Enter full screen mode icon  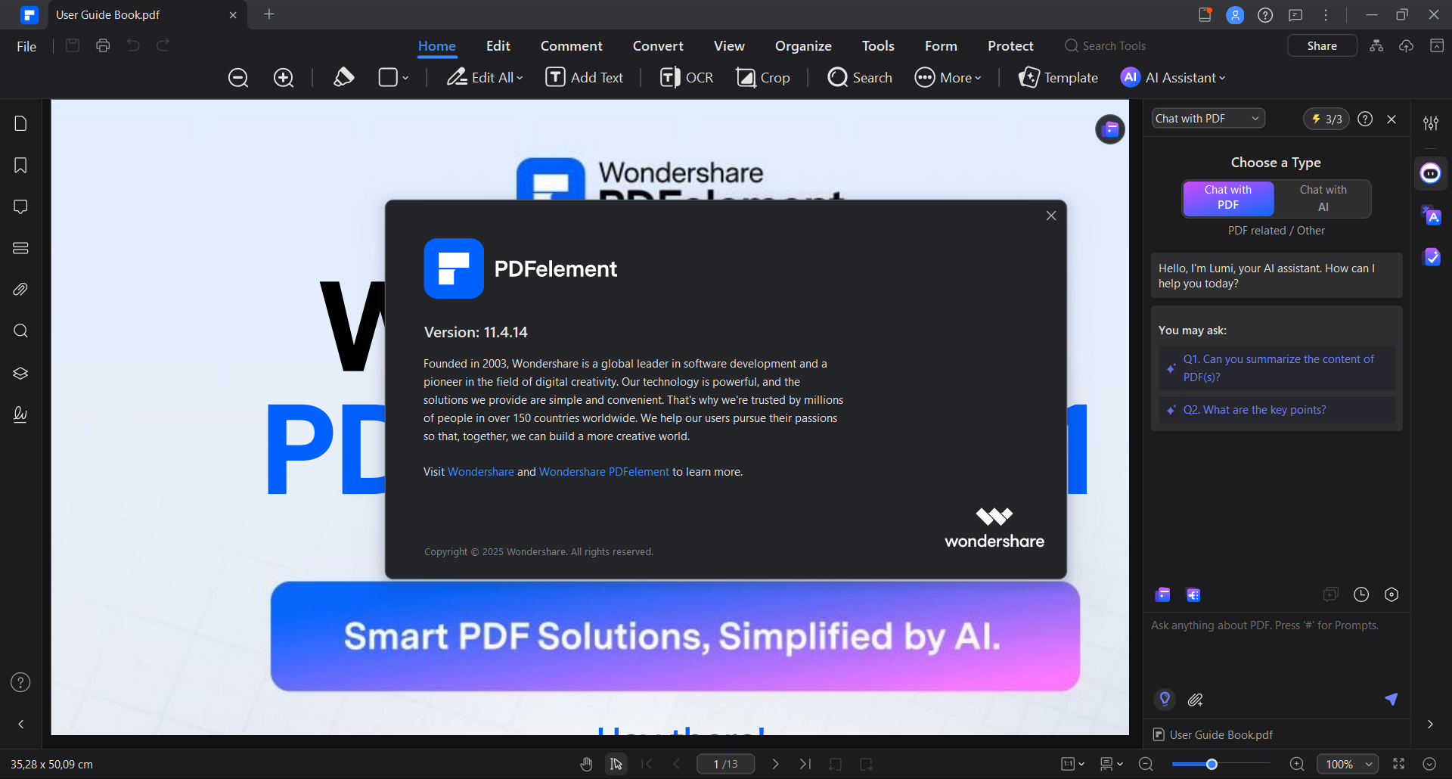click(x=1399, y=764)
